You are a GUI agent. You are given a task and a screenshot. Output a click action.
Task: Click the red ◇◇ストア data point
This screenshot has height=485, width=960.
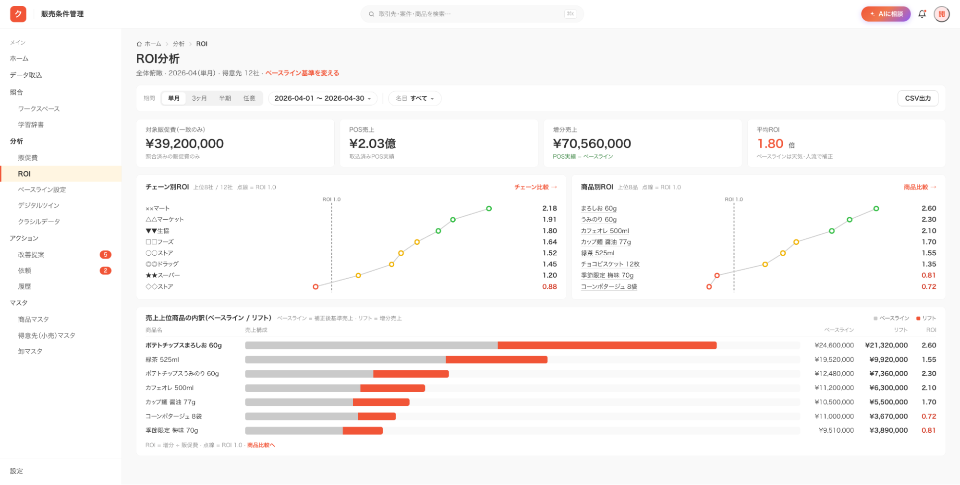tap(316, 287)
